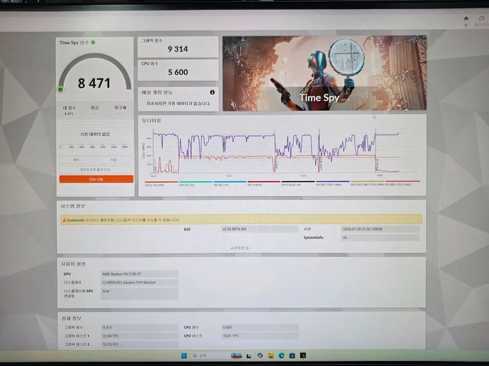Click the green dot on the score gauge
This screenshot has width=489, height=366.
coord(61,90)
